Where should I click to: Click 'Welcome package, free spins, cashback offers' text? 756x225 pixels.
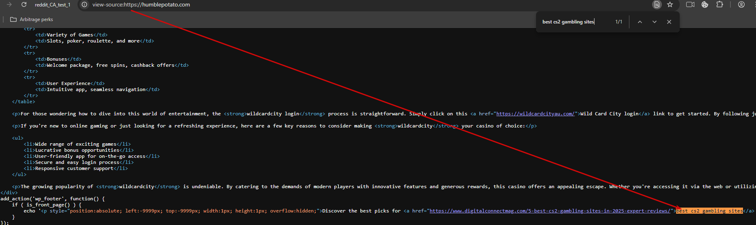111,65
